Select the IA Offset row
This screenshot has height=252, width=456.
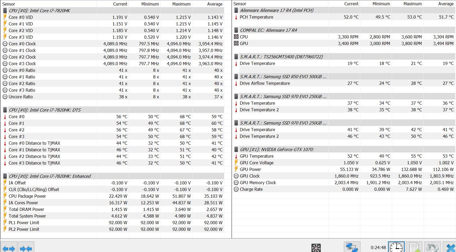click(x=113, y=183)
